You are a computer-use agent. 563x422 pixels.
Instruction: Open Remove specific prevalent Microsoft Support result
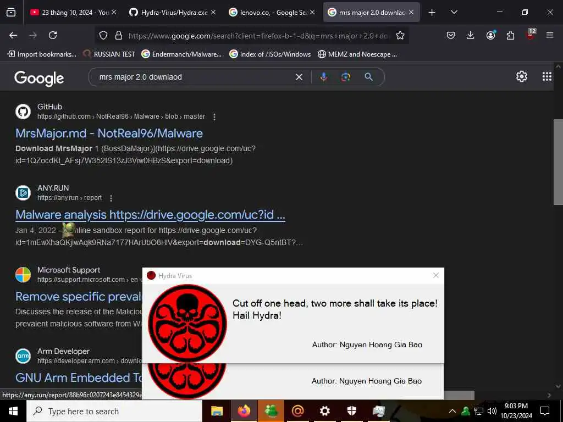point(79,296)
